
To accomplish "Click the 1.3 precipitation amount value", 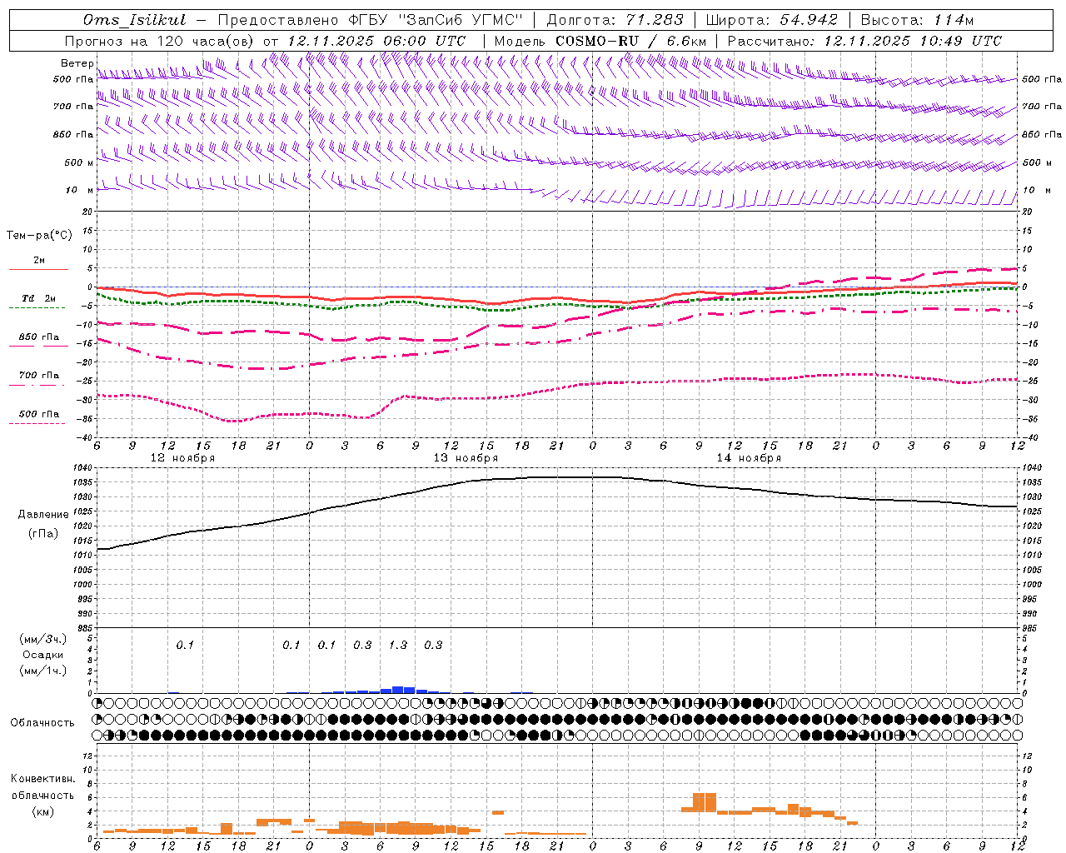I will click(397, 645).
